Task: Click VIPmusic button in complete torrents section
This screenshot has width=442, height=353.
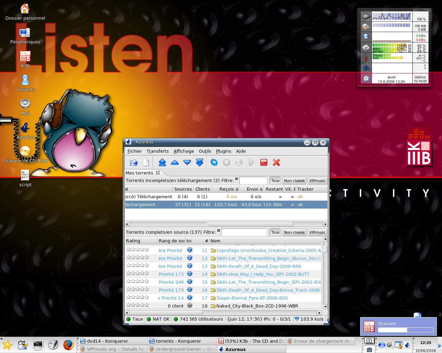Action: (x=317, y=232)
